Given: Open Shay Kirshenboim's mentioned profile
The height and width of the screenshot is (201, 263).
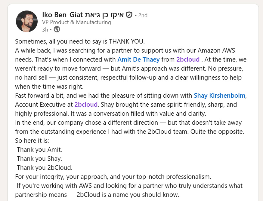Looking at the screenshot, I should click(220, 96).
